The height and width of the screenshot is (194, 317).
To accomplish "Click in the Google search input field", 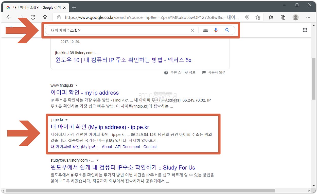I will 119,30.
